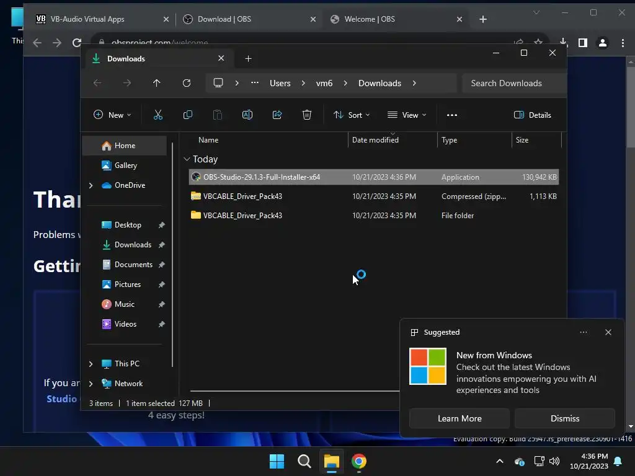Image resolution: width=635 pixels, height=476 pixels.
Task: Open the View dropdown menu
Action: click(x=407, y=115)
